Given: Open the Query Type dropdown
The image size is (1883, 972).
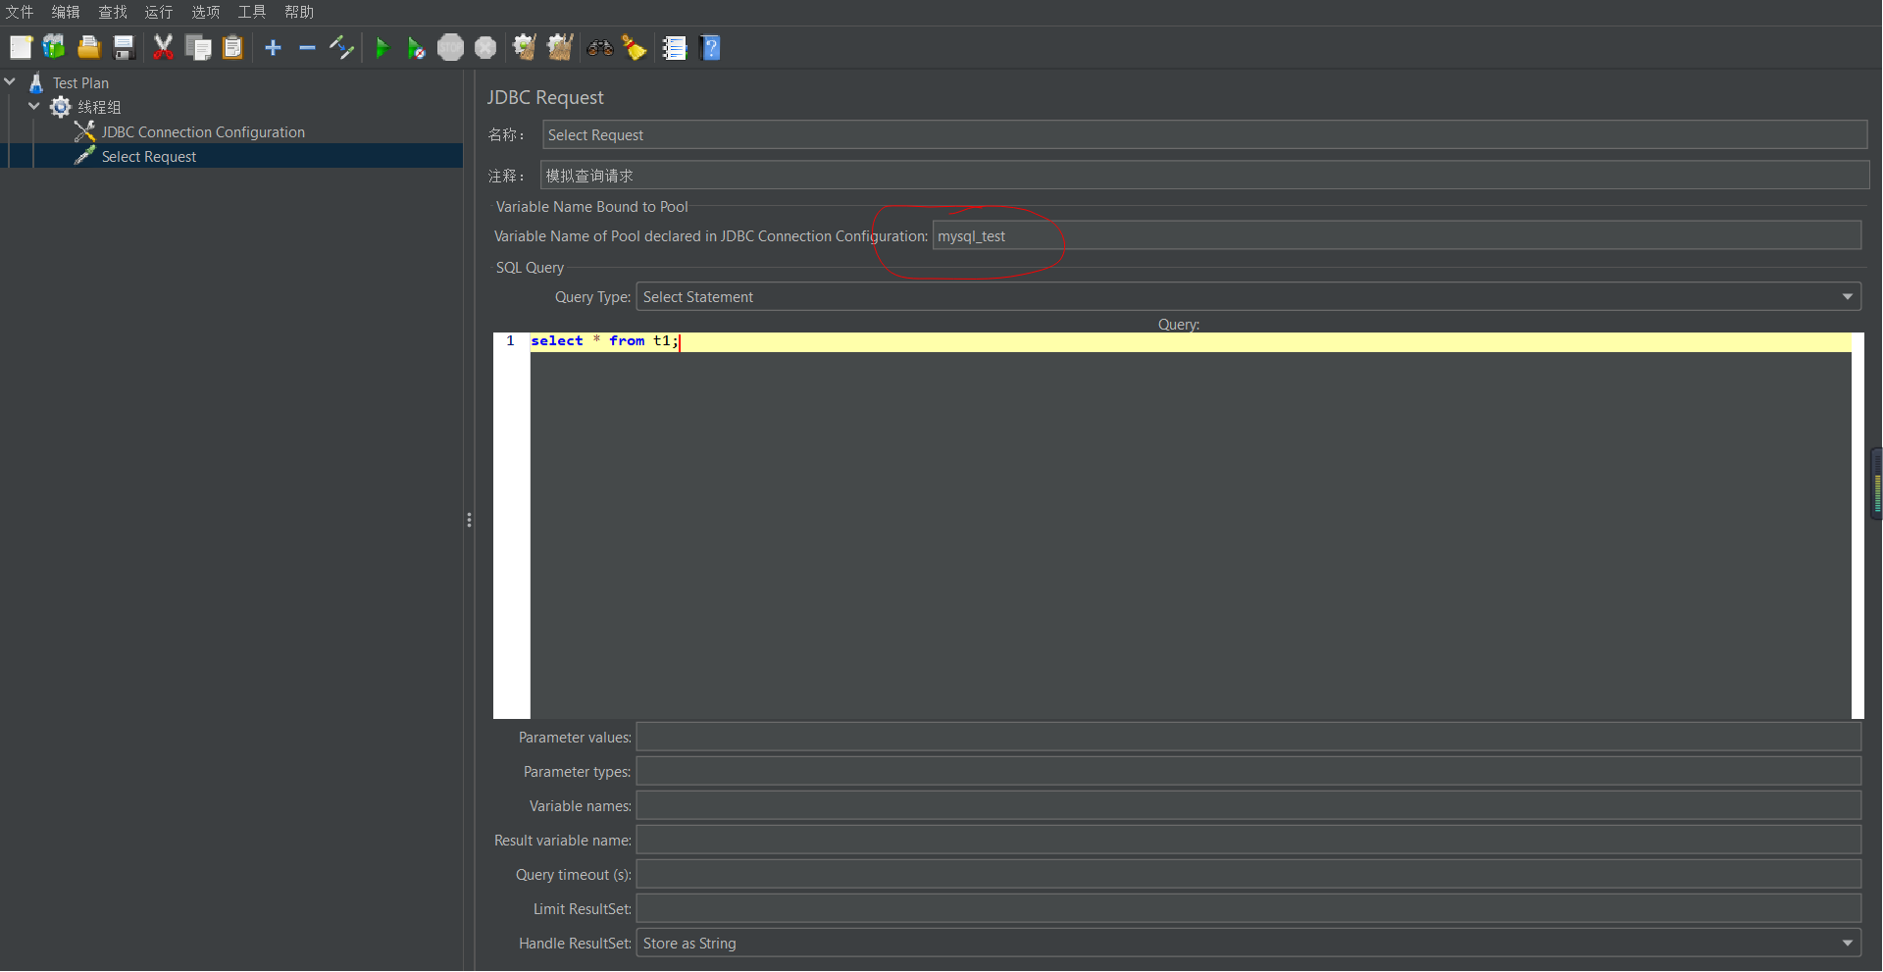Looking at the screenshot, I should [1248, 296].
